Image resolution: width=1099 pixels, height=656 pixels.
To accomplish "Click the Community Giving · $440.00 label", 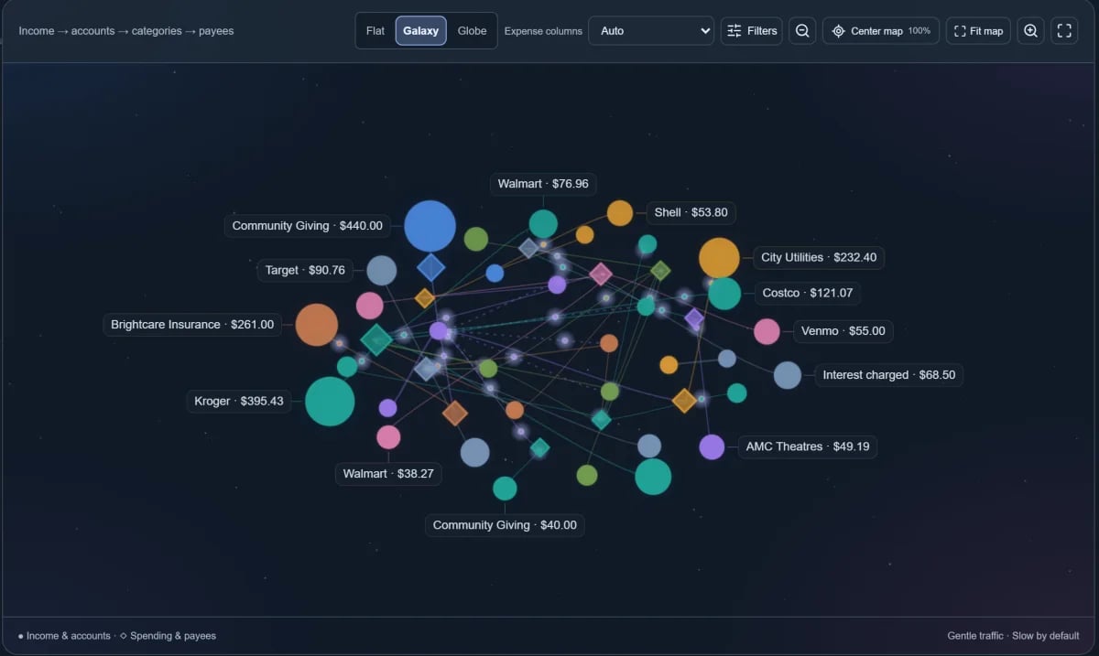I will pyautogui.click(x=308, y=226).
